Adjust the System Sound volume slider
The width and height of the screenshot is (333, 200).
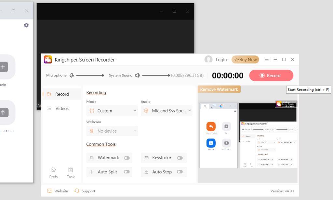(156, 75)
